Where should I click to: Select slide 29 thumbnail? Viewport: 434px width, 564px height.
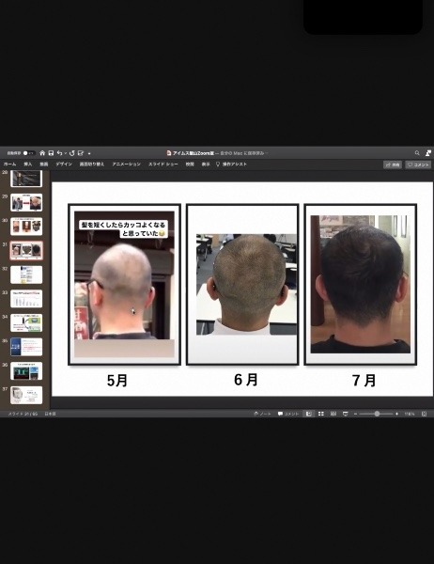point(26,202)
